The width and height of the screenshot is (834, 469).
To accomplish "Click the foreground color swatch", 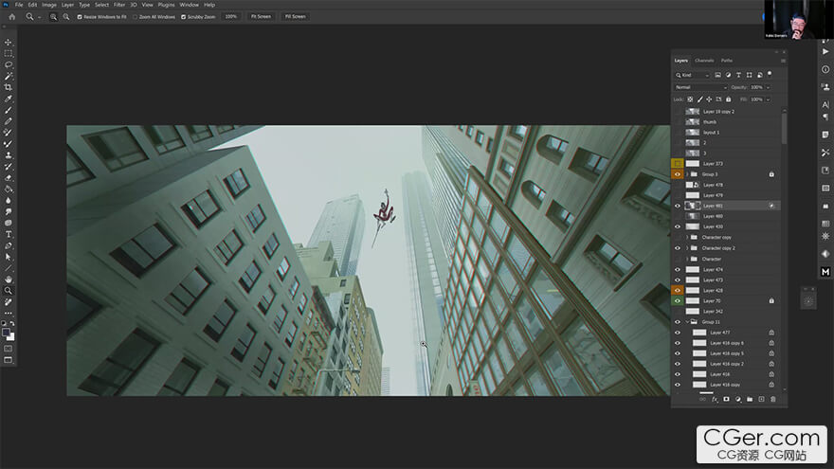I will 6,333.
